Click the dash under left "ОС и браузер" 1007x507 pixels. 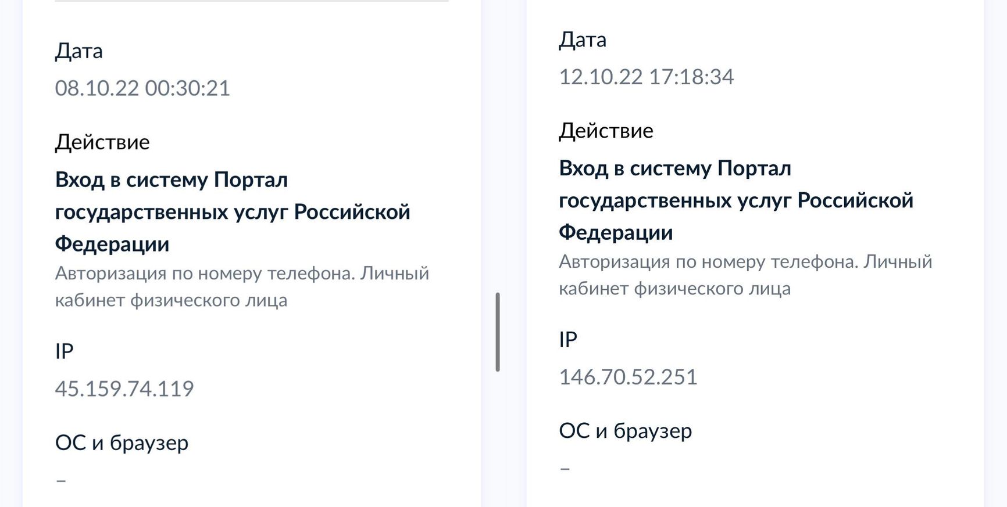coord(61,480)
